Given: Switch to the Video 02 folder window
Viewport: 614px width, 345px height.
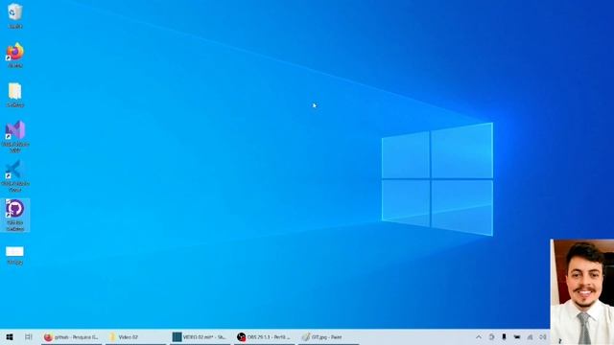Looking at the screenshot, I should click(135, 336).
